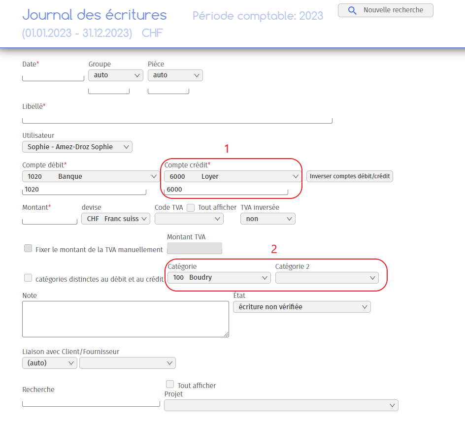The image size is (465, 423).
Task: Open the Compte crédit 6000 Loyer dropdown
Action: [232, 176]
